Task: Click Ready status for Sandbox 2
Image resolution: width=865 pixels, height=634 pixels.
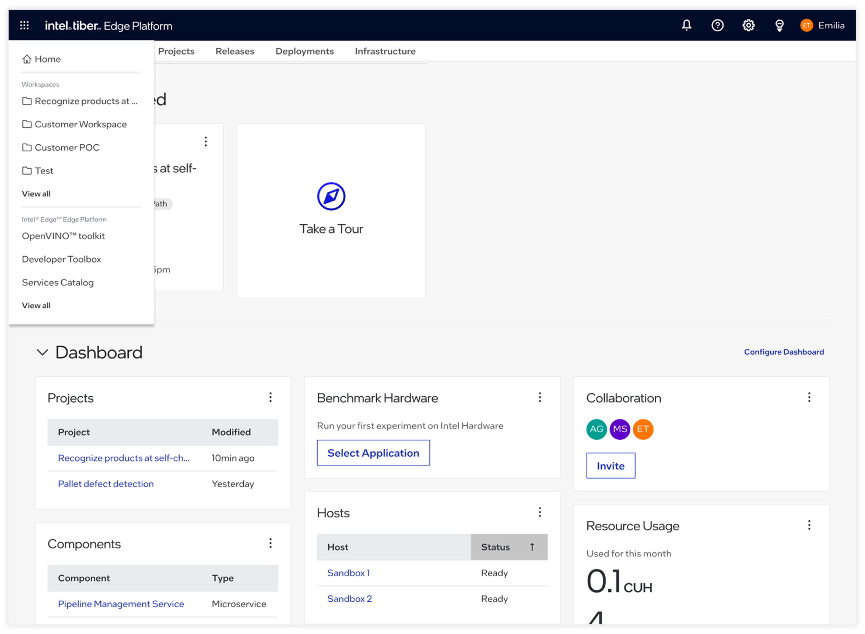Action: [494, 599]
